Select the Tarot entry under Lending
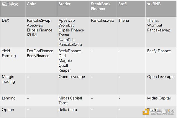Image resolution: width=177 pixels, height=118 pixels. tap(64, 103)
